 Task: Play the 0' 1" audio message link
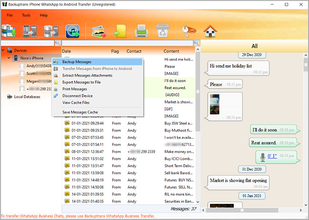click(272, 156)
